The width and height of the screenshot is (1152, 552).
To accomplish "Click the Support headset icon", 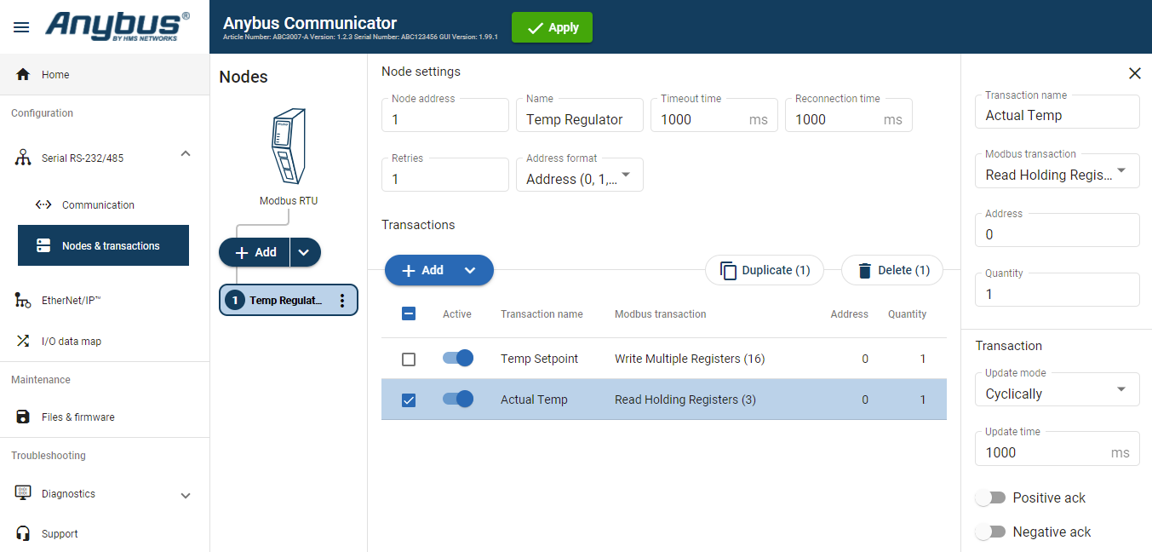I will [23, 534].
